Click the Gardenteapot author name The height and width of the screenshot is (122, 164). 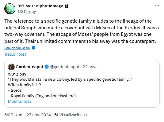[x=29, y=67]
